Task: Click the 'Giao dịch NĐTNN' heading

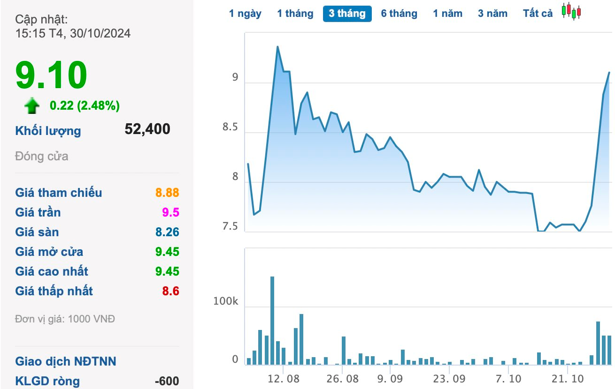Action: [65, 361]
